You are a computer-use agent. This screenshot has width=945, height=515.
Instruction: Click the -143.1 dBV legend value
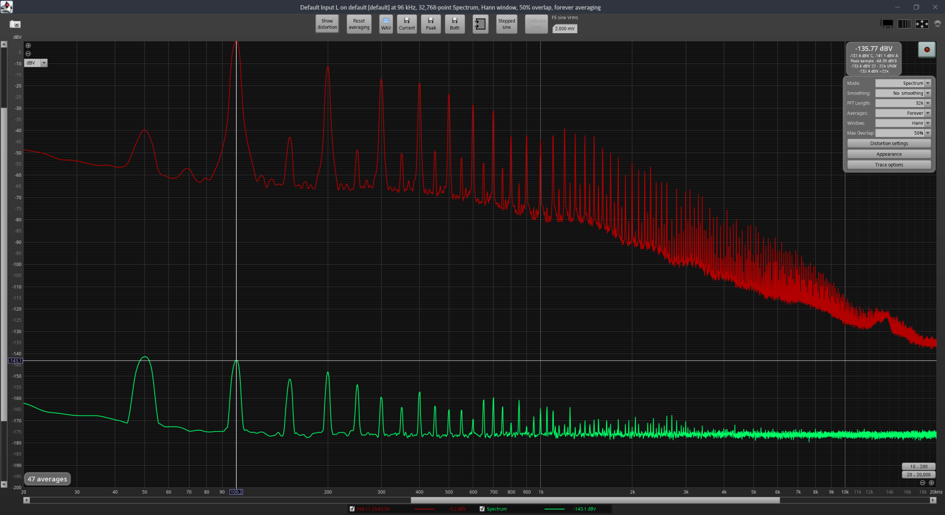[585, 509]
